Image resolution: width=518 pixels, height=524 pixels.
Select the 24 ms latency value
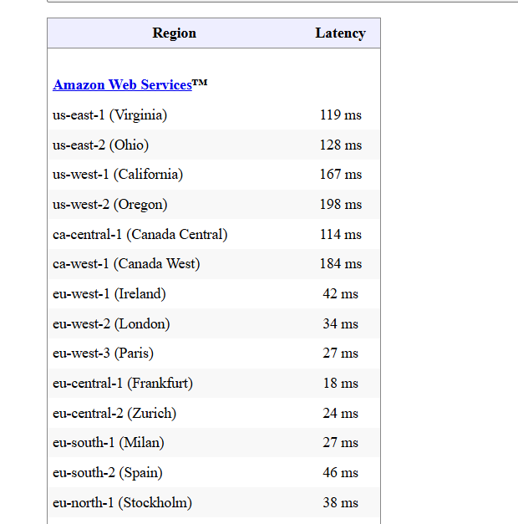click(341, 414)
